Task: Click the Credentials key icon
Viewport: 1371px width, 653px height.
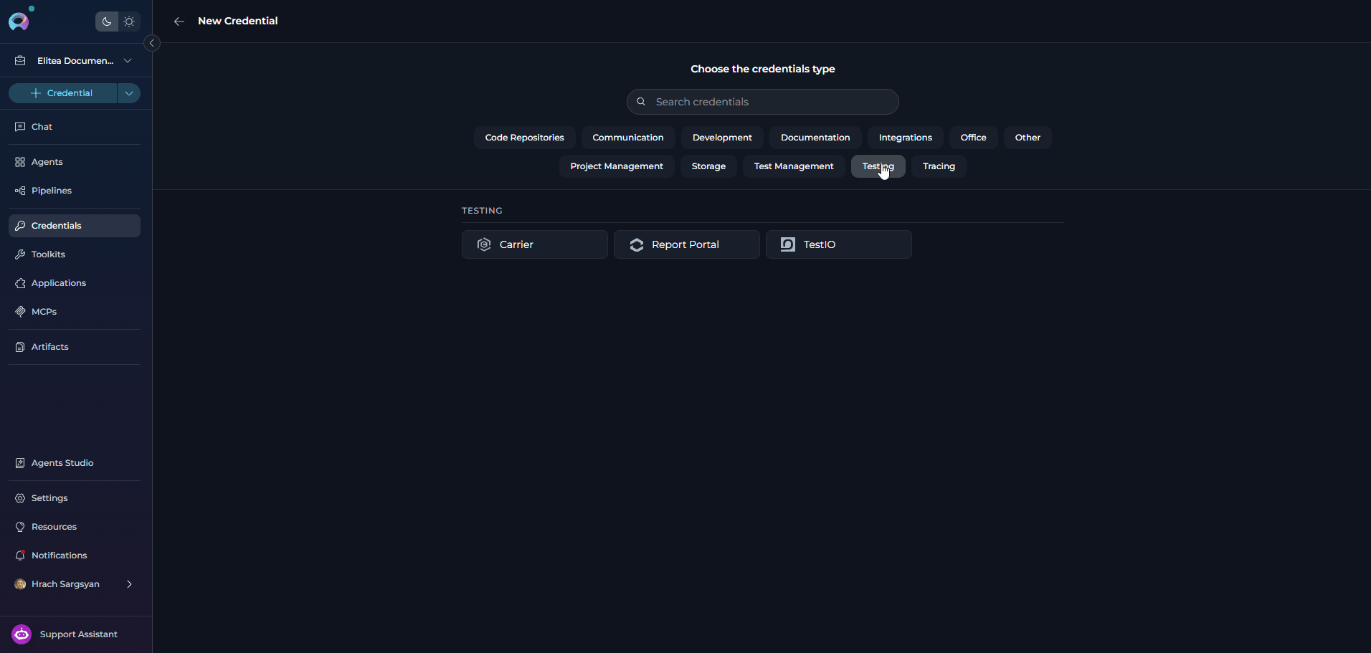Action: pyautogui.click(x=20, y=226)
